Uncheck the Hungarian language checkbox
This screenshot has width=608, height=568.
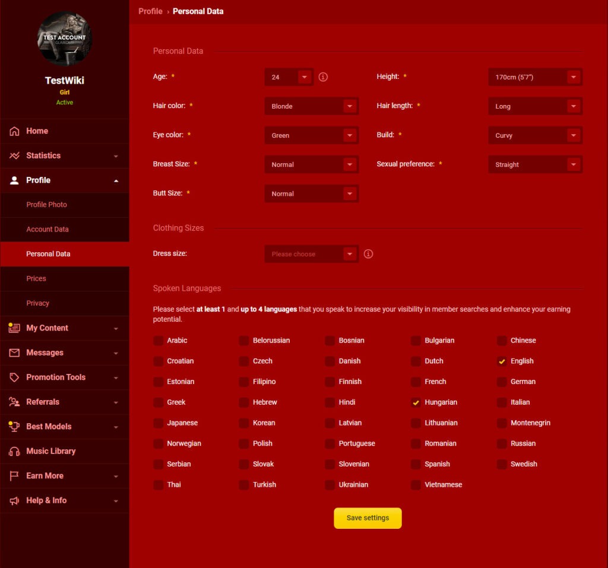[x=416, y=402]
